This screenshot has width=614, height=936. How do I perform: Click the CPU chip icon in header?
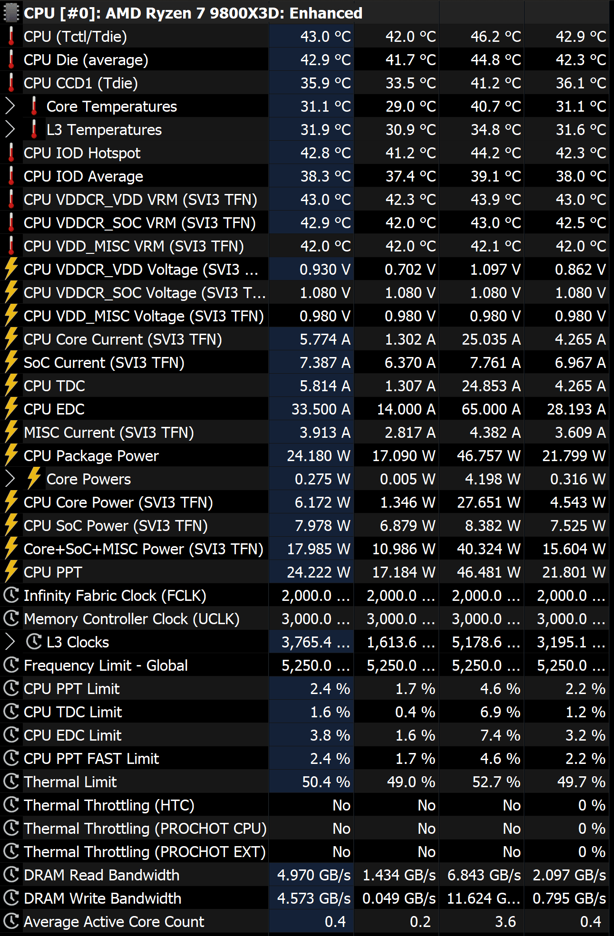(x=11, y=13)
